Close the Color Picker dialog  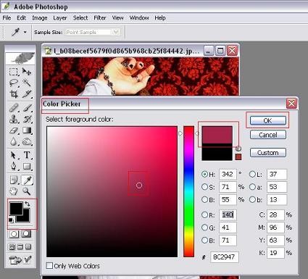[291, 104]
